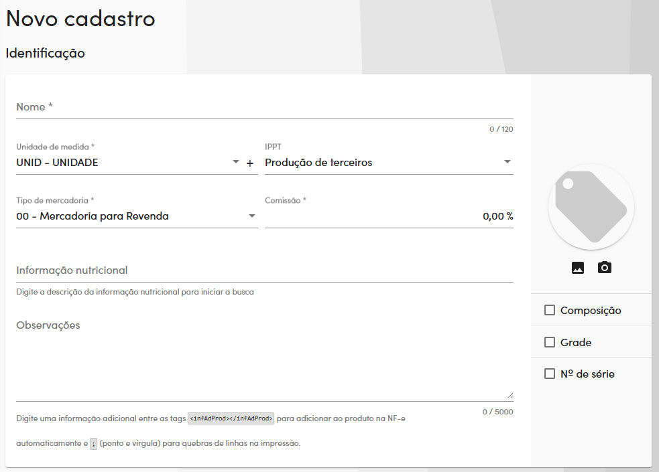This screenshot has height=472, width=659.
Task: Click the camera icon to capture product photo
Action: point(604,267)
